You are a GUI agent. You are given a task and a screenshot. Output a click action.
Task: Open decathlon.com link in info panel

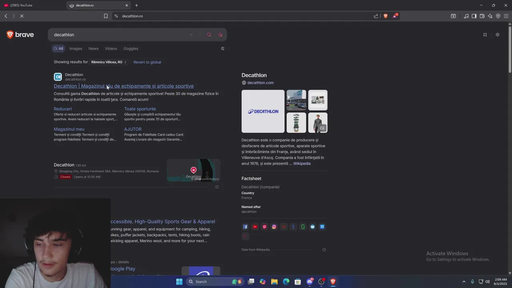tap(260, 83)
